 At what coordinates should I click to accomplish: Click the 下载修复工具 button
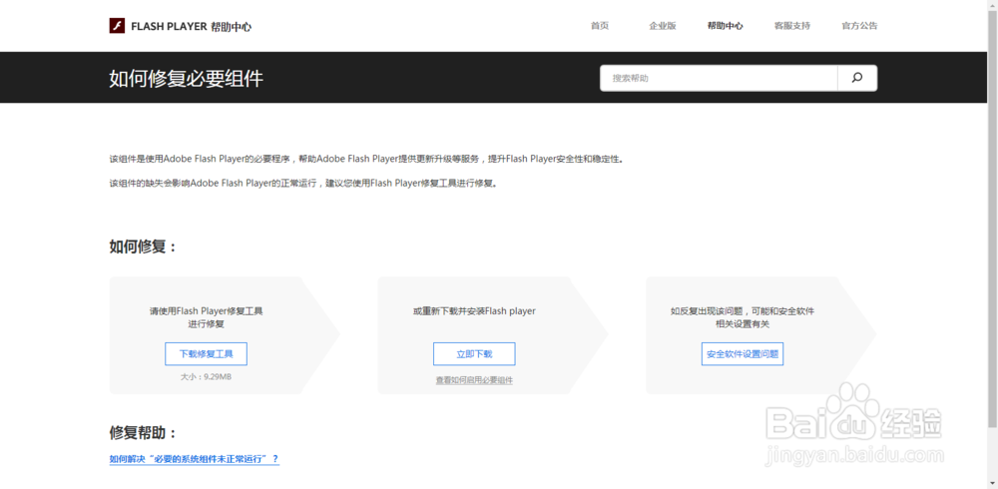(207, 354)
